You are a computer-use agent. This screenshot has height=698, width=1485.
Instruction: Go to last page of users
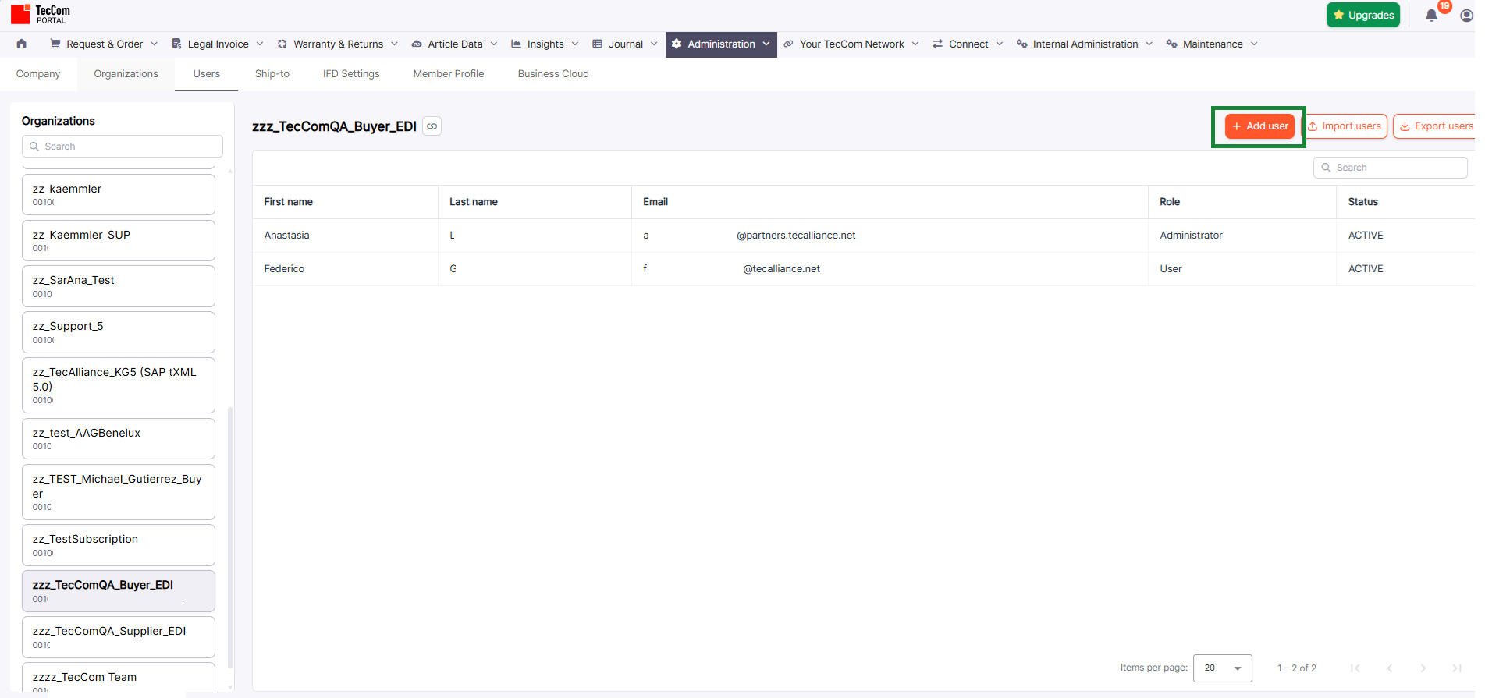(x=1456, y=668)
